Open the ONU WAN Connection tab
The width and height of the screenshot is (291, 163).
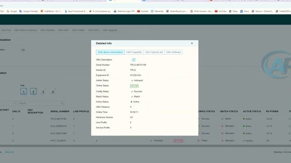click(x=25, y=30)
